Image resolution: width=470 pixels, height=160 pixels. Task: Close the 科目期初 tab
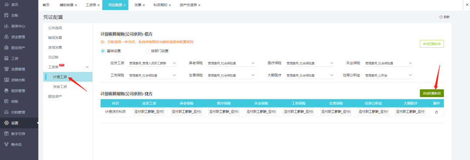tap(170, 5)
